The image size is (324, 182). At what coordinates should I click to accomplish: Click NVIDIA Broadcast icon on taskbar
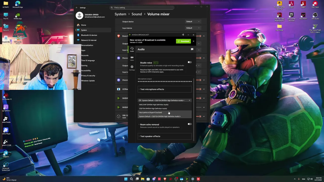pos(187,179)
